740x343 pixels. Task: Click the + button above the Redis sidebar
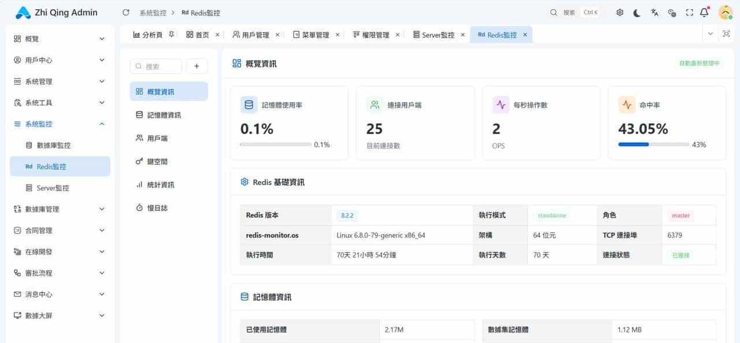click(197, 65)
